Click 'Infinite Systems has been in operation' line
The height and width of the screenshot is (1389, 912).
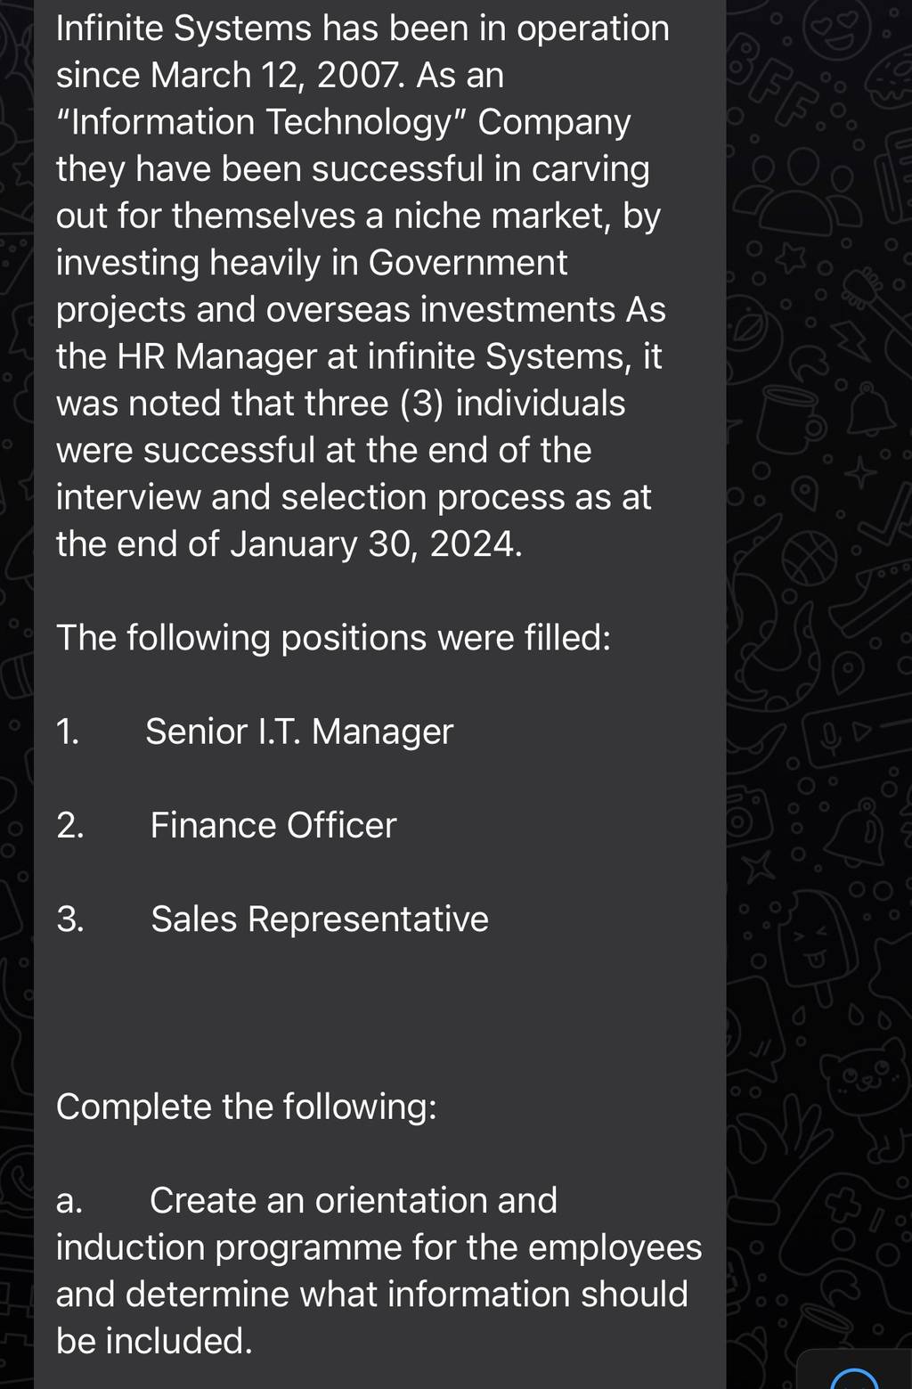click(x=362, y=29)
